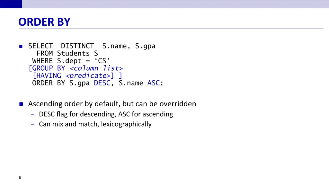The image size is (329, 185).
Task: Click the ORDER BY slide title
Action: [x=44, y=22]
